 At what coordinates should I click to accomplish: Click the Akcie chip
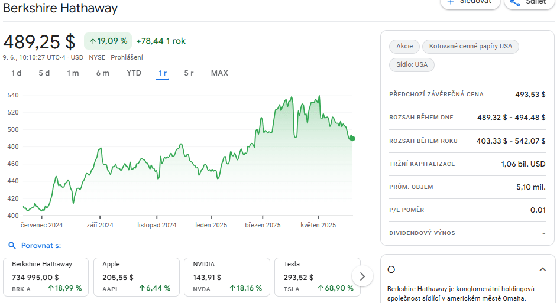coord(404,47)
